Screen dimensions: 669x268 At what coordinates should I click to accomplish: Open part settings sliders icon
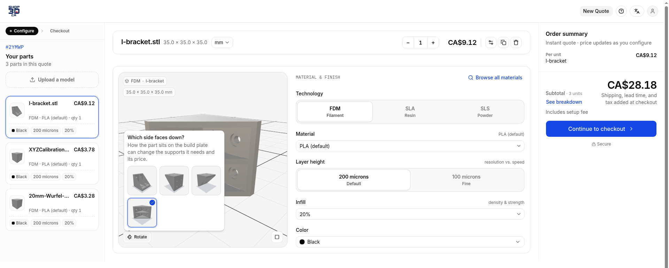(x=491, y=42)
